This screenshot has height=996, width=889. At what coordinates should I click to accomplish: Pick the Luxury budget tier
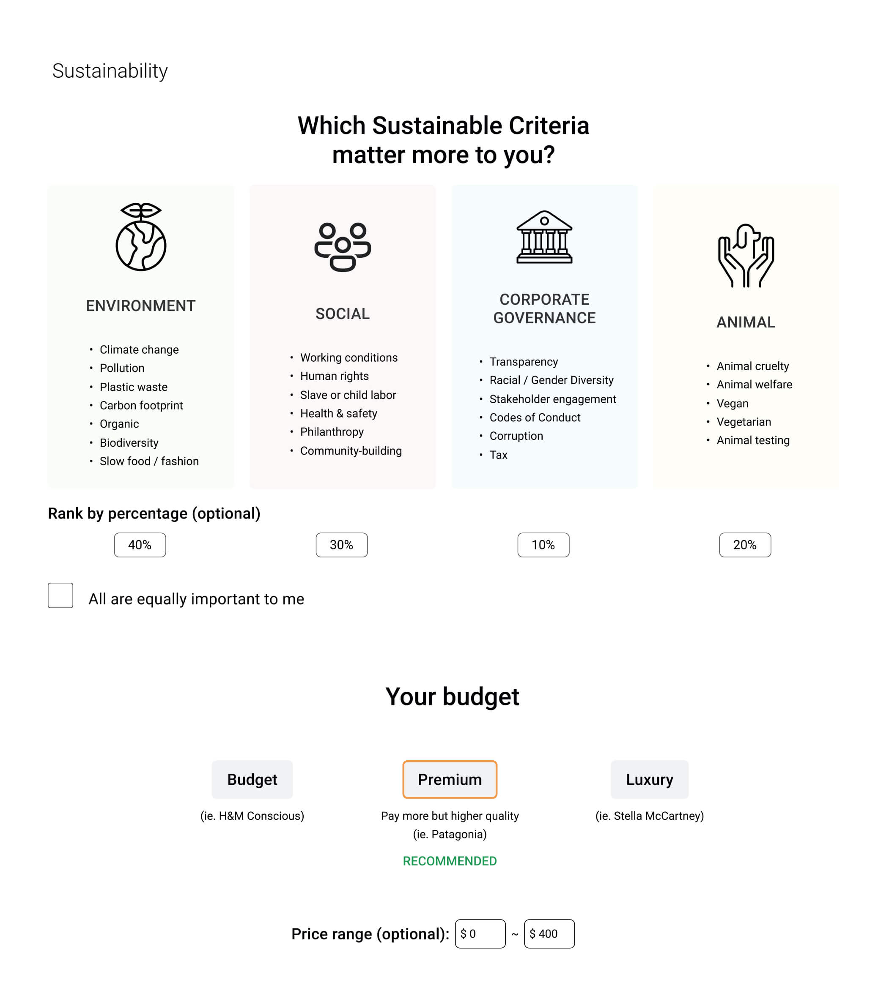click(649, 779)
